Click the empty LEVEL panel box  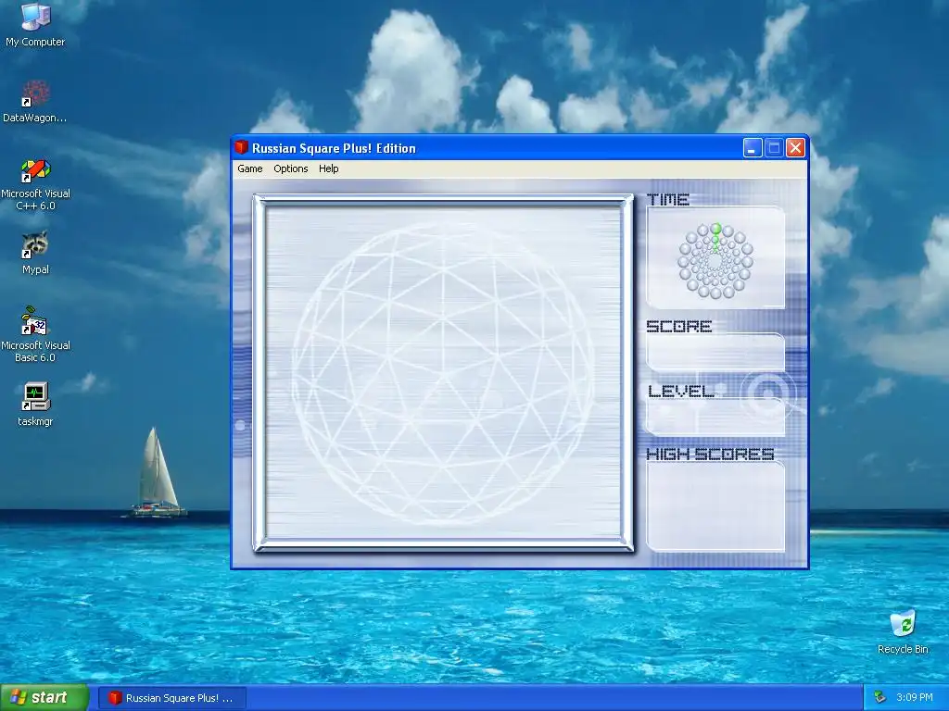pyautogui.click(x=715, y=418)
